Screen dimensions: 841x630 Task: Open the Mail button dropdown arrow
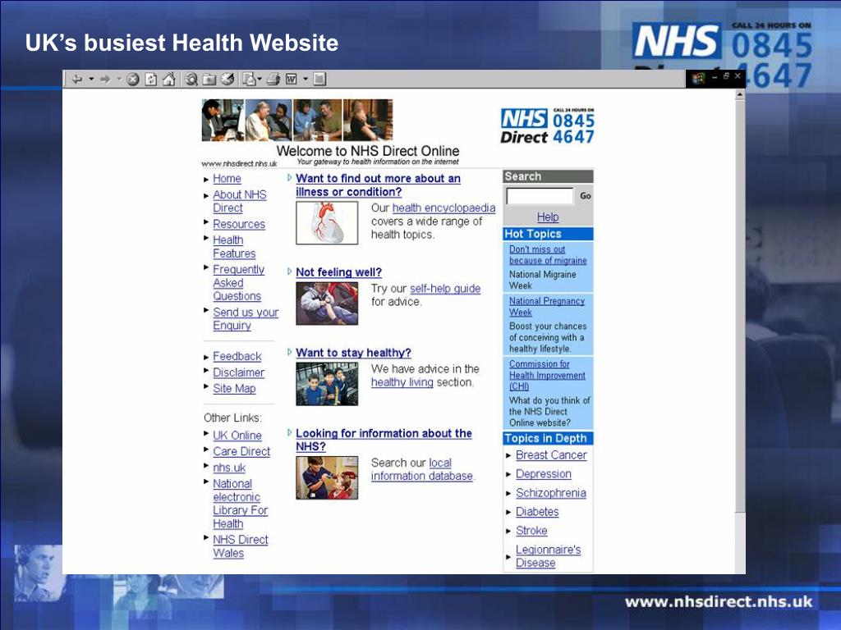(x=259, y=80)
